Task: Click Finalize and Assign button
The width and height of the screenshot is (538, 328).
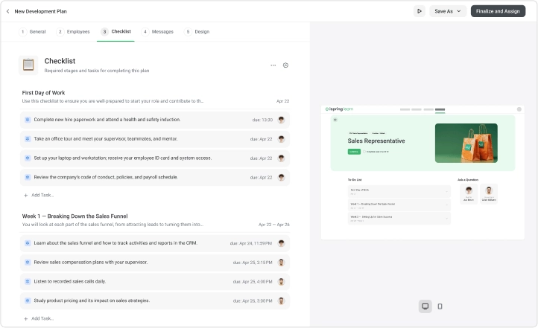Action: point(498,11)
